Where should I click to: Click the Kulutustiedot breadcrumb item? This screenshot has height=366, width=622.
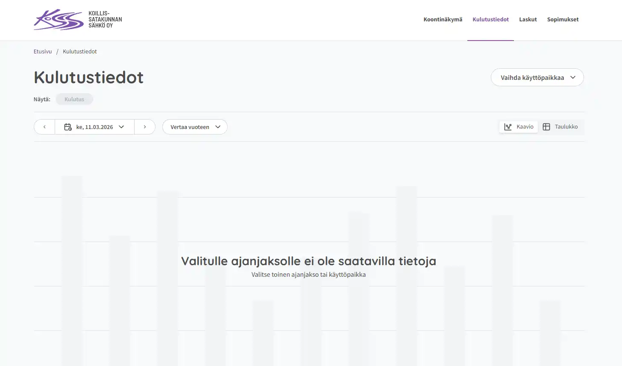point(80,51)
